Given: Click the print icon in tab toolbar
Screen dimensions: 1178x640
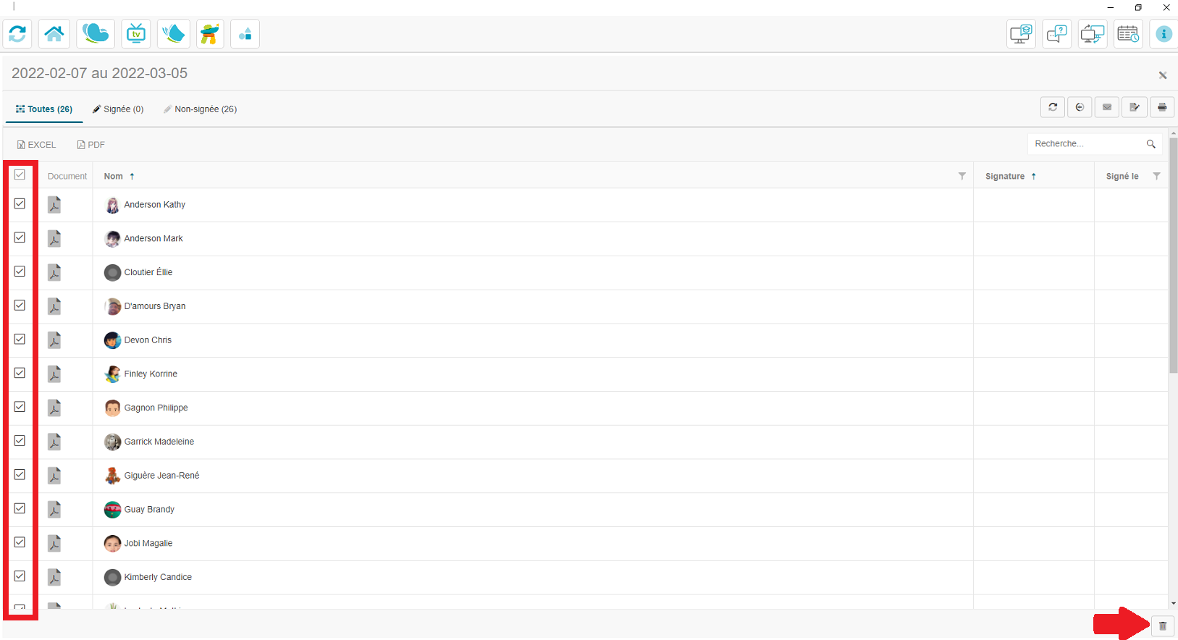Looking at the screenshot, I should tap(1162, 107).
